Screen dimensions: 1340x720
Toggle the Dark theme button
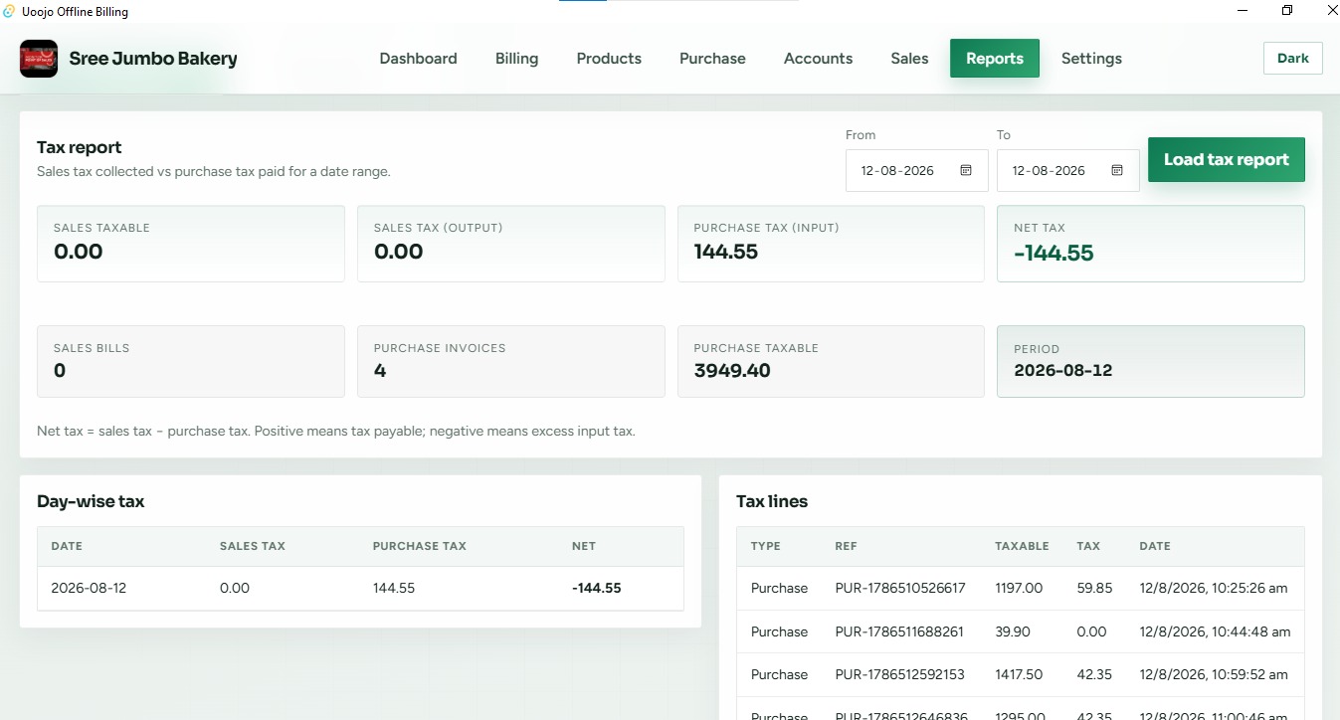click(1293, 59)
